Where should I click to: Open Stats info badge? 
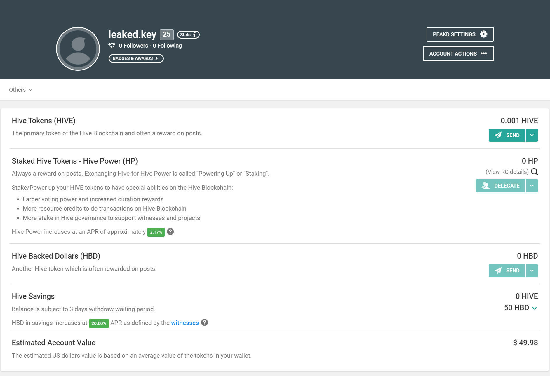point(188,34)
